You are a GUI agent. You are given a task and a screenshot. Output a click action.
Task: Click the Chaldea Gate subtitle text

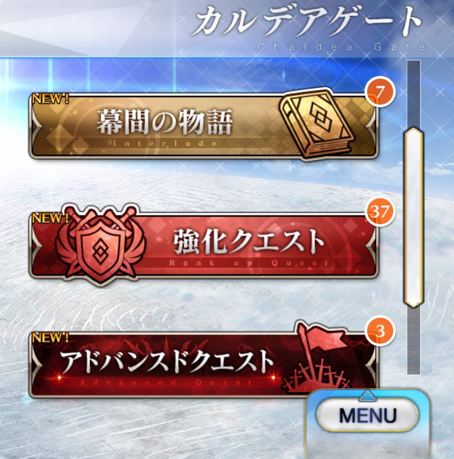[x=341, y=47]
